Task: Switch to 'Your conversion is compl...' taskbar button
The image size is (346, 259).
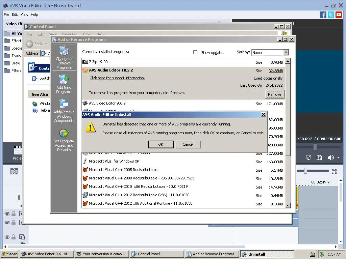Action: point(102,254)
